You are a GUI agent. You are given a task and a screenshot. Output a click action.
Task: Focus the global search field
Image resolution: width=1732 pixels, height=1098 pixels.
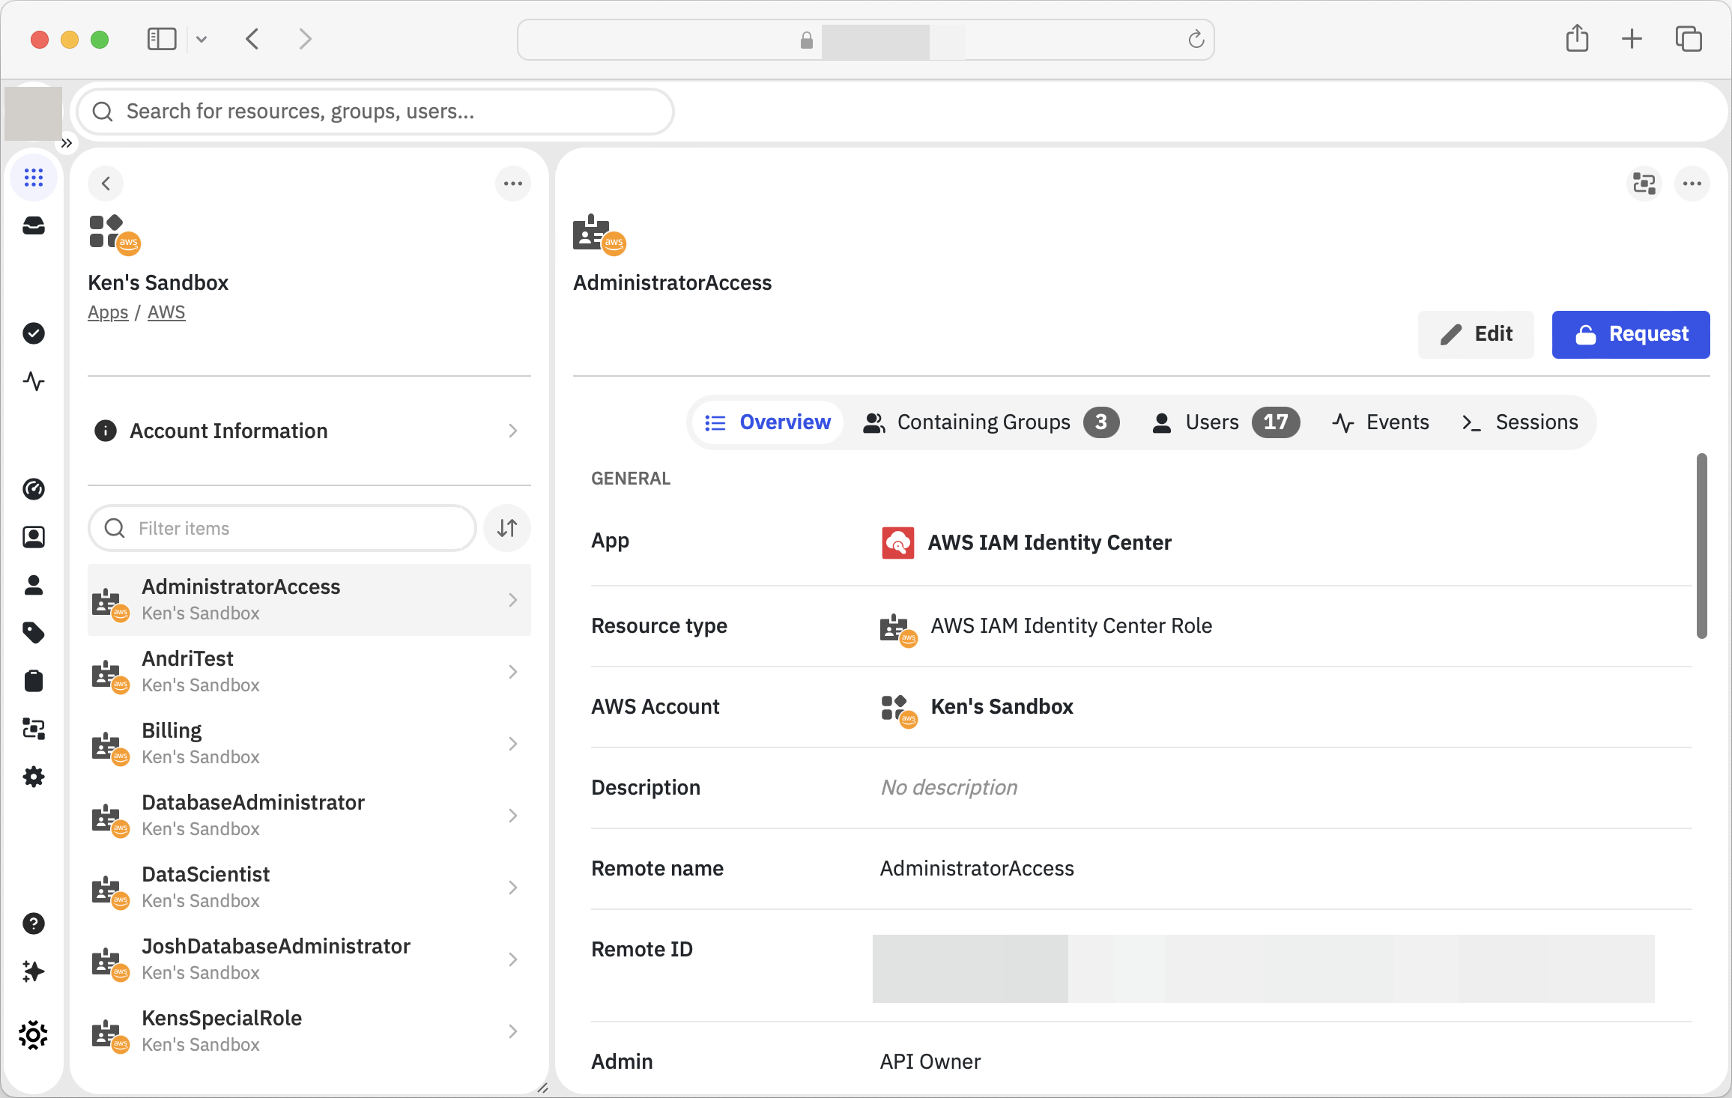[375, 112]
